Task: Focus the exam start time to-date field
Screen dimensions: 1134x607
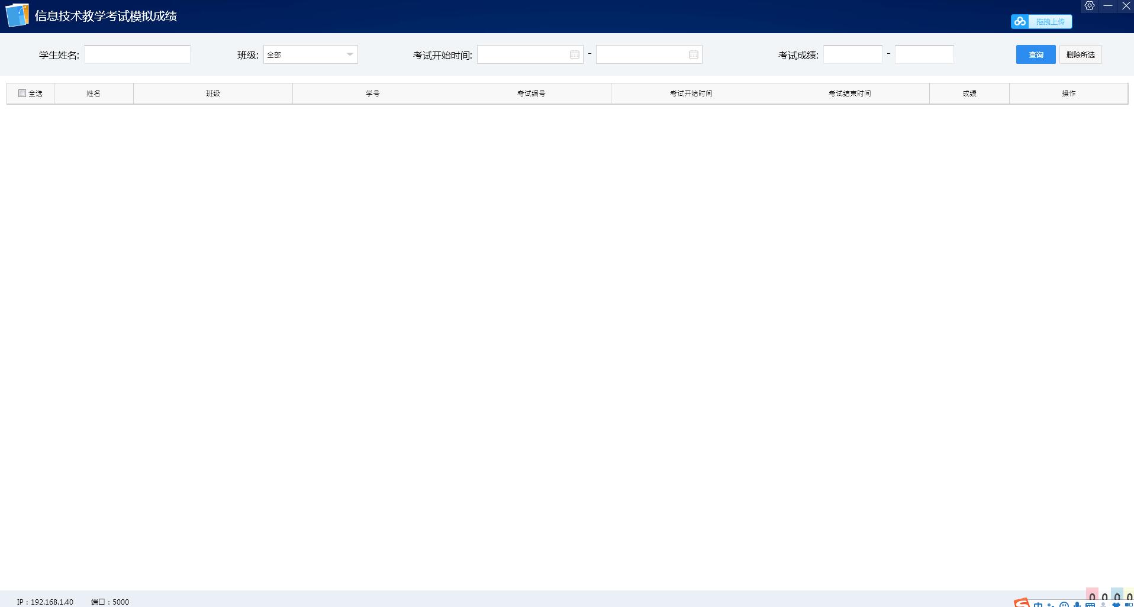Action: coord(649,54)
